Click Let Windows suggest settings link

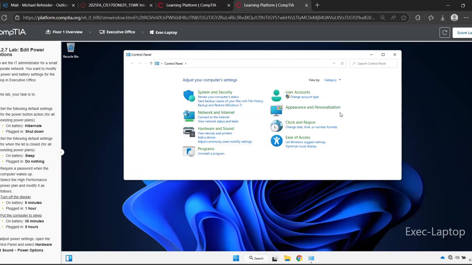tap(305, 142)
